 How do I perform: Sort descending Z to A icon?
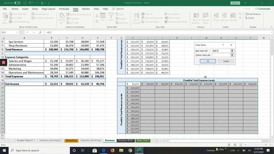coord(97,21)
